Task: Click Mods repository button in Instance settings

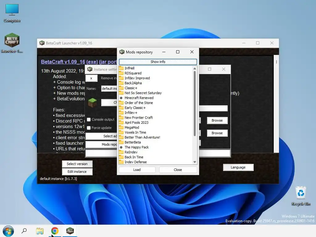Action: coord(101,144)
